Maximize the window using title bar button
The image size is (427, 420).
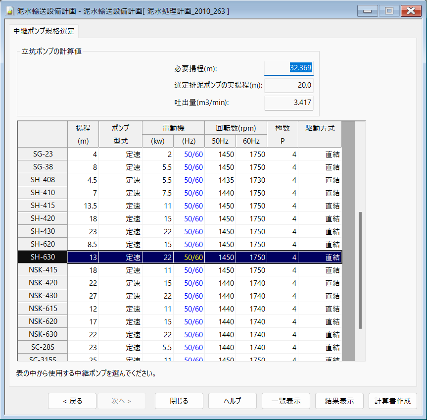click(x=388, y=10)
